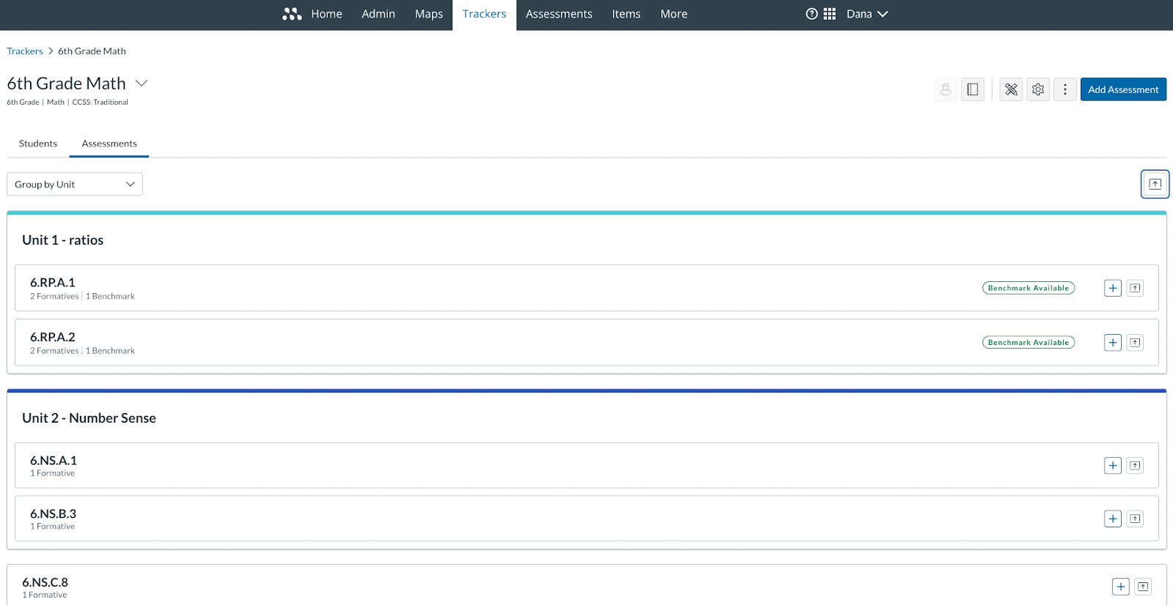Open tracker settings gear icon
Image resolution: width=1173 pixels, height=605 pixels.
(1038, 89)
